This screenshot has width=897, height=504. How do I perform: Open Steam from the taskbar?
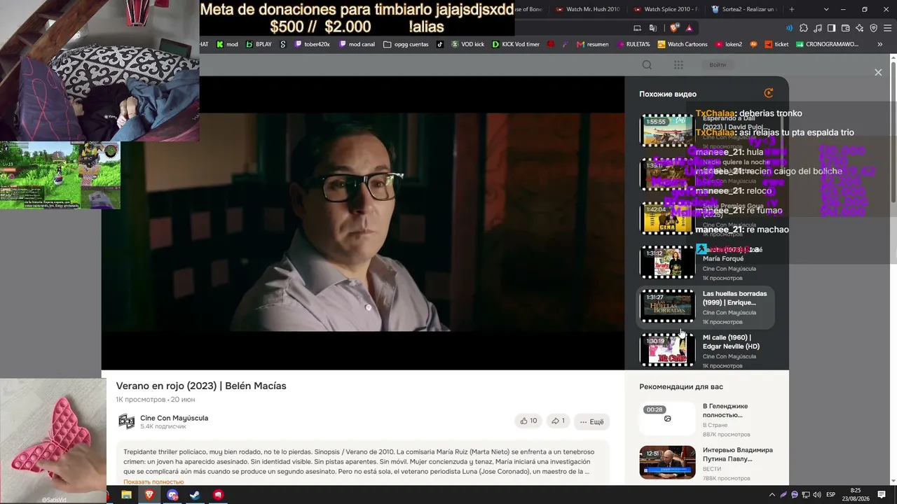coord(196,495)
